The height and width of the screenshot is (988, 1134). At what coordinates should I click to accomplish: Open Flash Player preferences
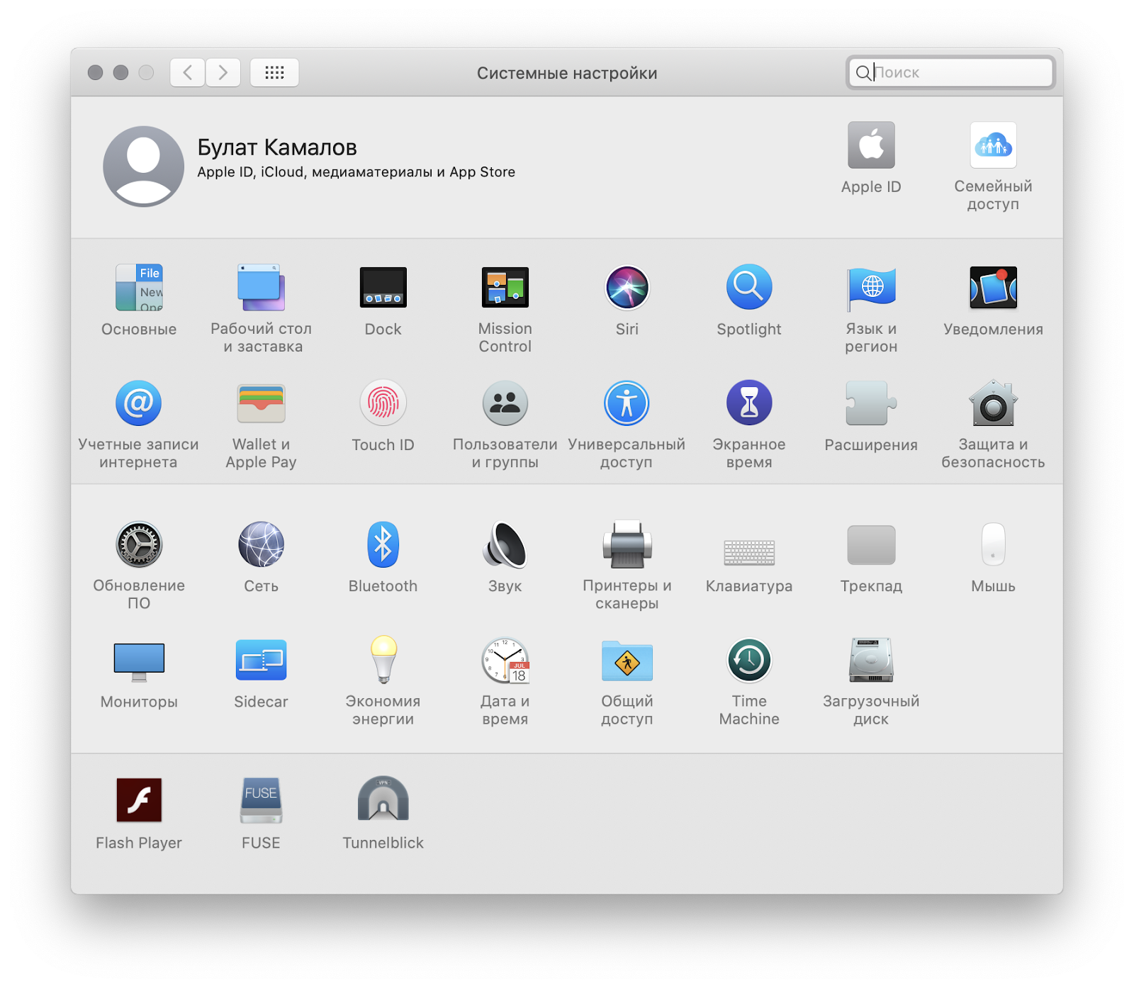139,800
